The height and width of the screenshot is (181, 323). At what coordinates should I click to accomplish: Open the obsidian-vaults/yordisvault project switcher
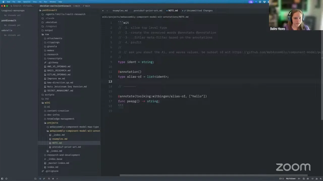(55, 6)
